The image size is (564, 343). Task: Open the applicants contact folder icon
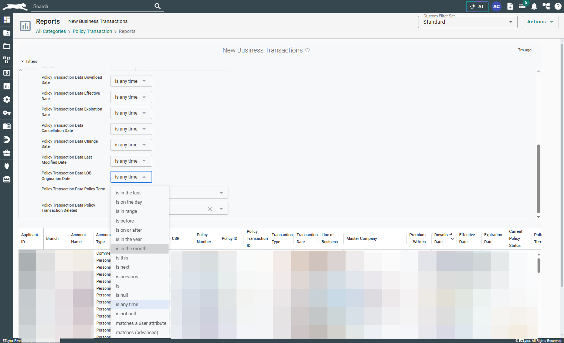point(7,33)
